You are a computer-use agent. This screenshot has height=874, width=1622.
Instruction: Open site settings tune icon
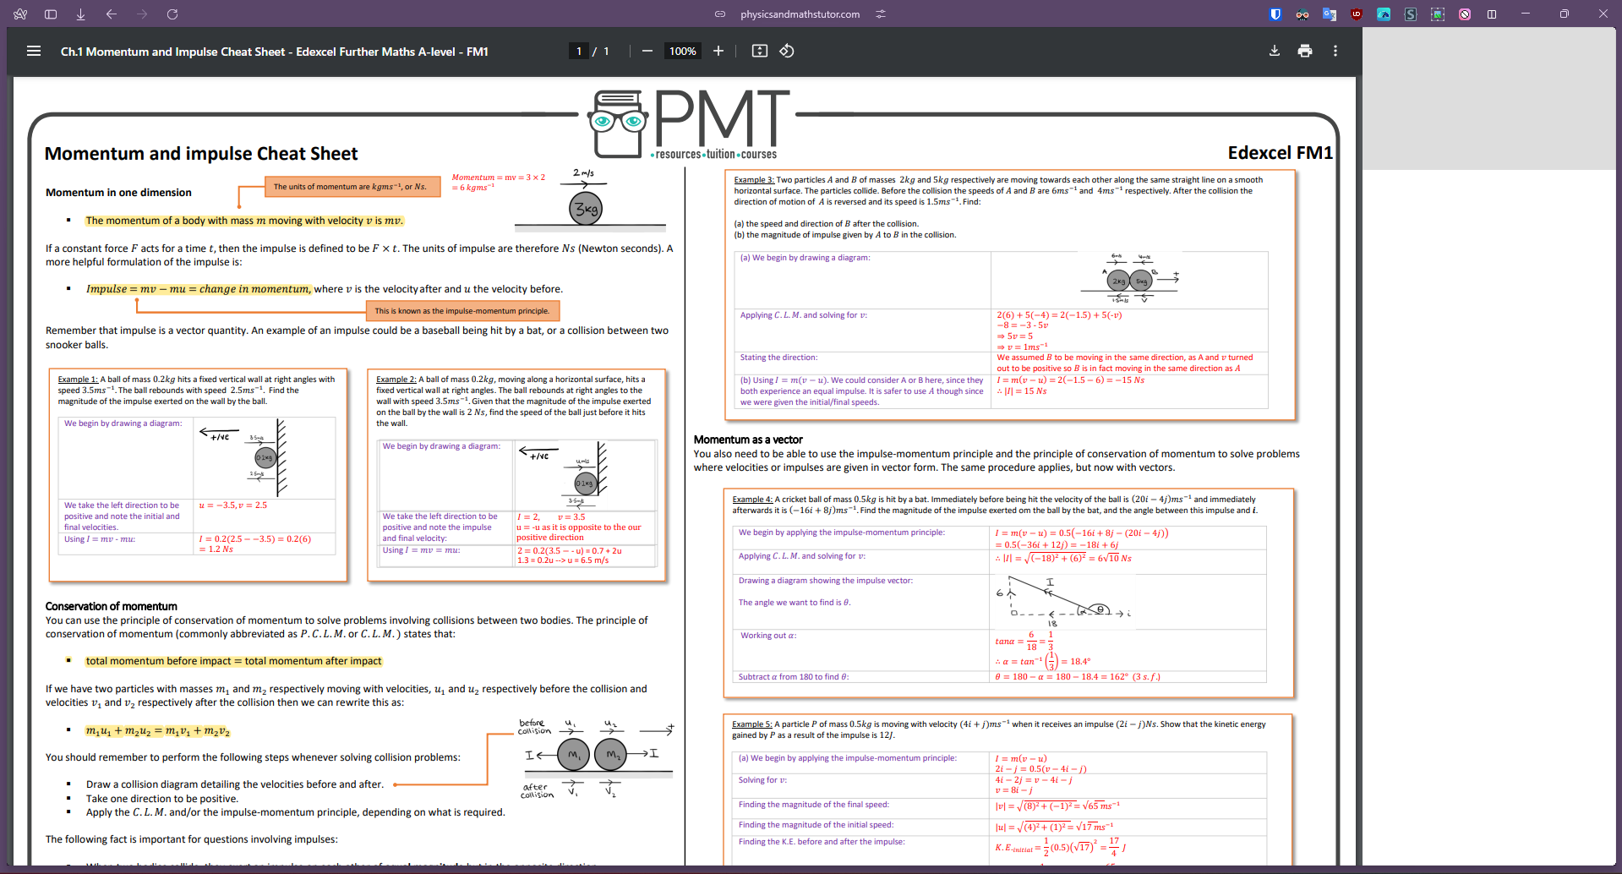(881, 14)
